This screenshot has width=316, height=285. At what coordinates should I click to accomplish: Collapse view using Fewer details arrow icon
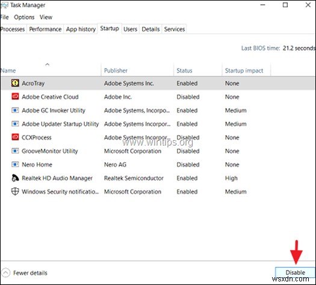pyautogui.click(x=5, y=273)
